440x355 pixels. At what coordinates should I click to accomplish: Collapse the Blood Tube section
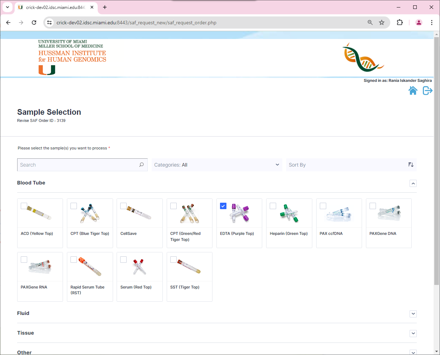pos(413,183)
